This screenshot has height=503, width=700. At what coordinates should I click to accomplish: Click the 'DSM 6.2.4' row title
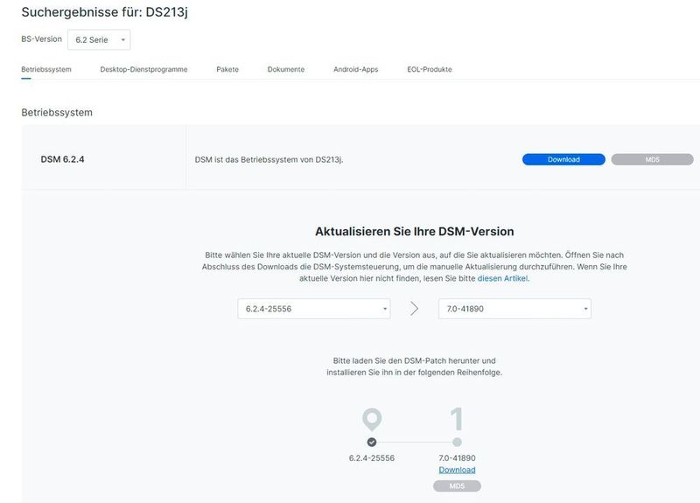62,159
